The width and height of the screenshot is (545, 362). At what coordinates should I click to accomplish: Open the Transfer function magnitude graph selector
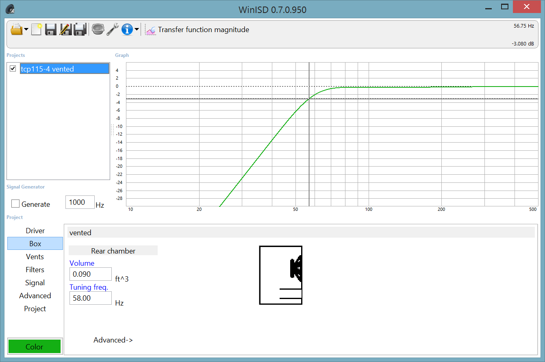(x=197, y=30)
